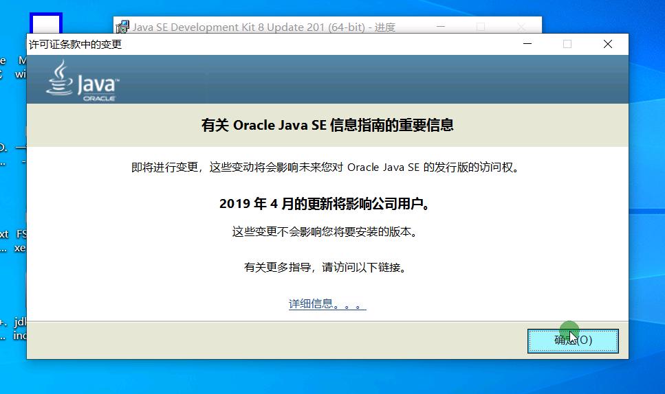Minimize the 许可证条款中的变更 dialog
This screenshot has height=394, width=665.
527,44
